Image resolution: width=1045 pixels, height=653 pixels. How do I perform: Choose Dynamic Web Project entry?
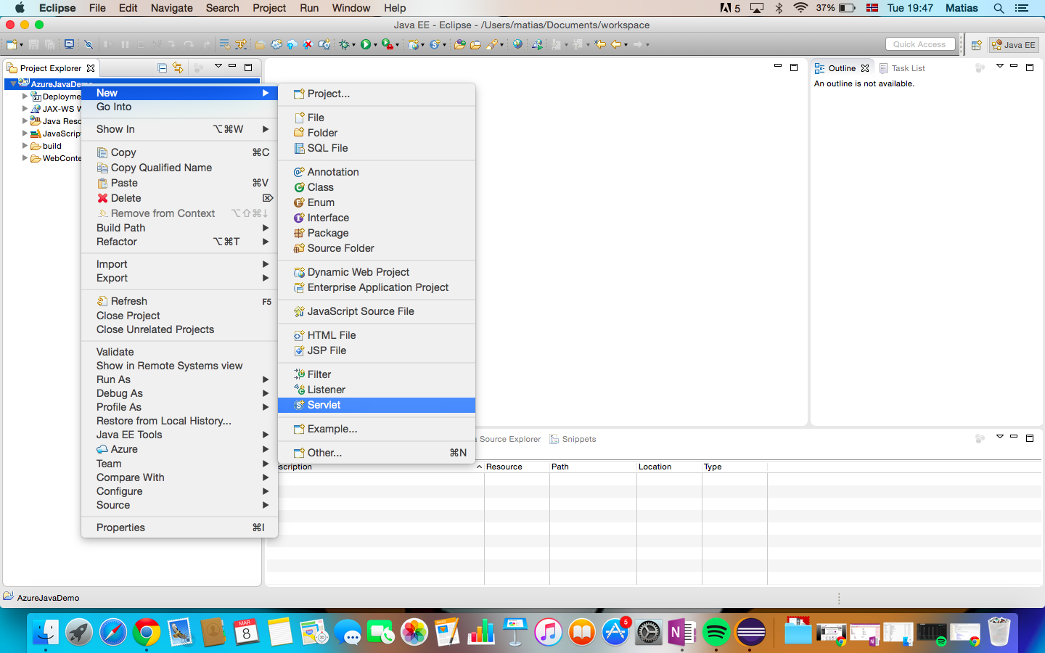377,272
